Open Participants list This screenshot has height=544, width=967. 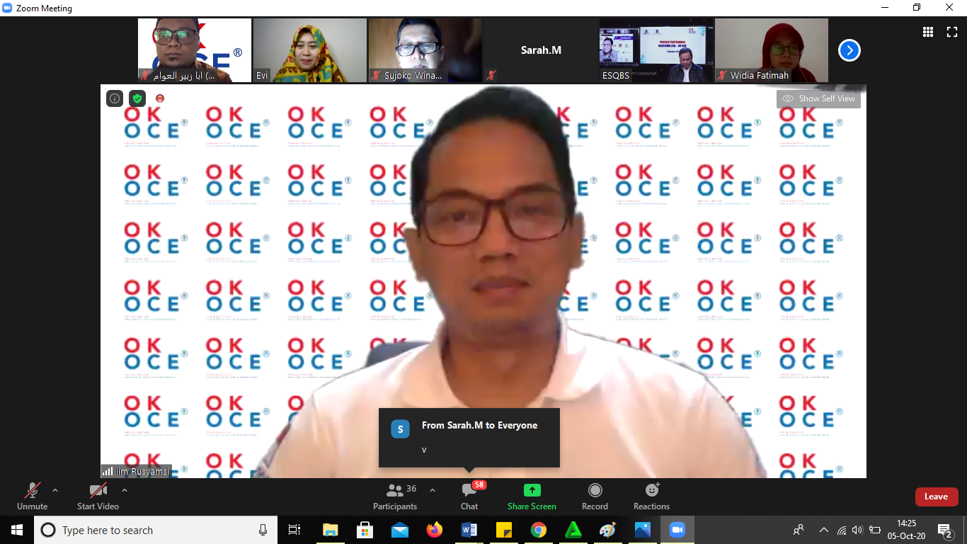pos(395,496)
